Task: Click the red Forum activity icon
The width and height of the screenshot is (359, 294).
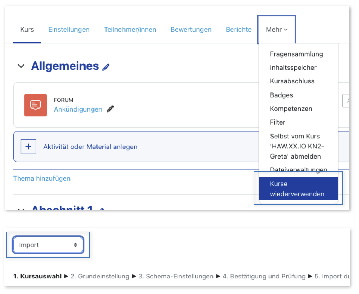Action: pos(35,105)
